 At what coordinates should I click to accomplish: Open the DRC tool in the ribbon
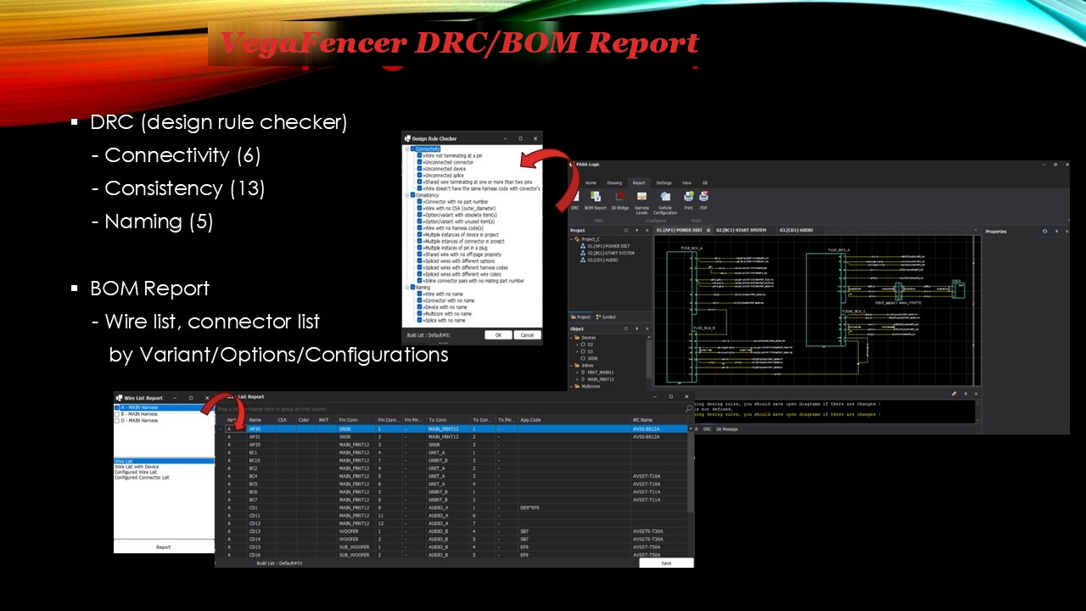point(574,200)
